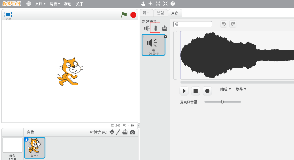Viewport: 294px width, 160px height.
Task: Click the 麦克风音量 slider handle
Action: [x=222, y=102]
